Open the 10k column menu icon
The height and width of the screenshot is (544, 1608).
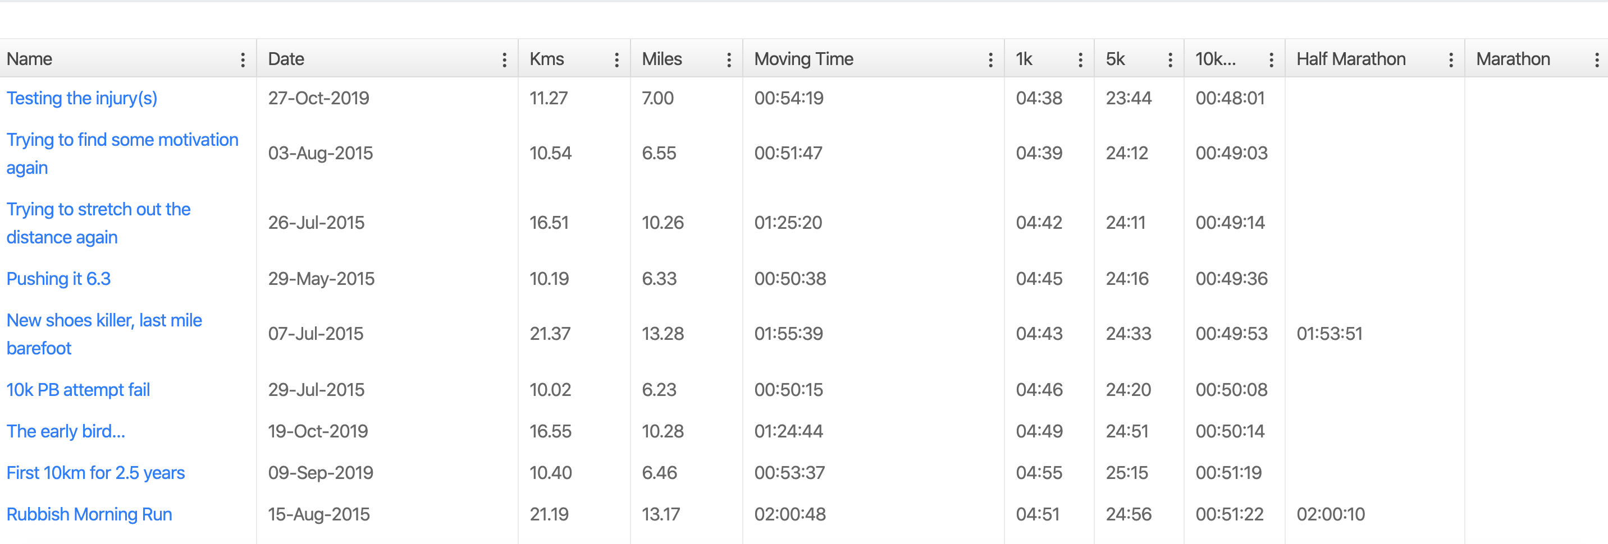click(1272, 60)
